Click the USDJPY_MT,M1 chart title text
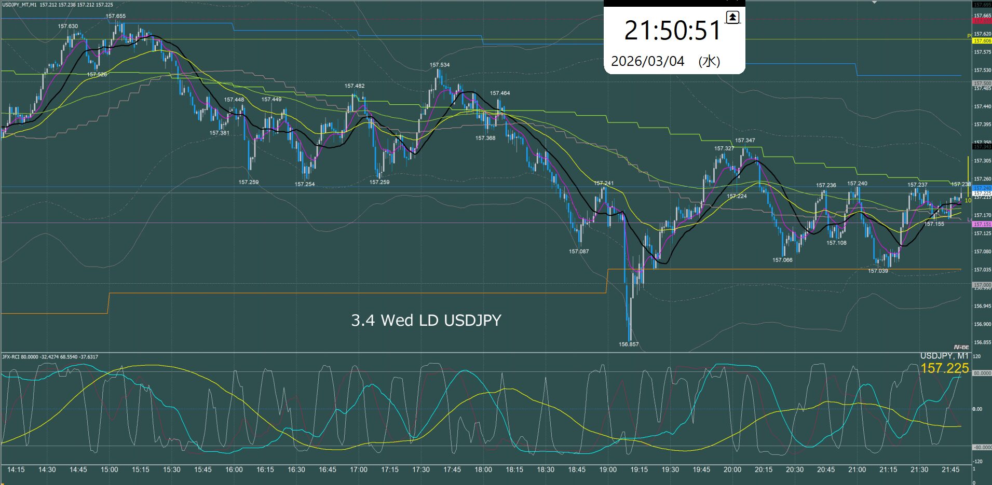Screen dimensions: 992x485 [x=20, y=5]
